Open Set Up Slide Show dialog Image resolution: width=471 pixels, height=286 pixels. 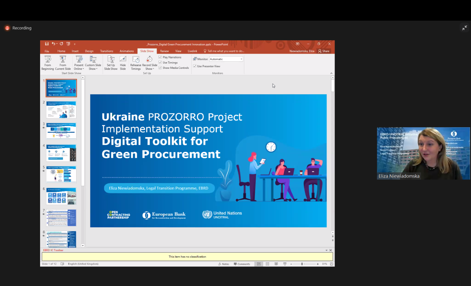point(111,63)
